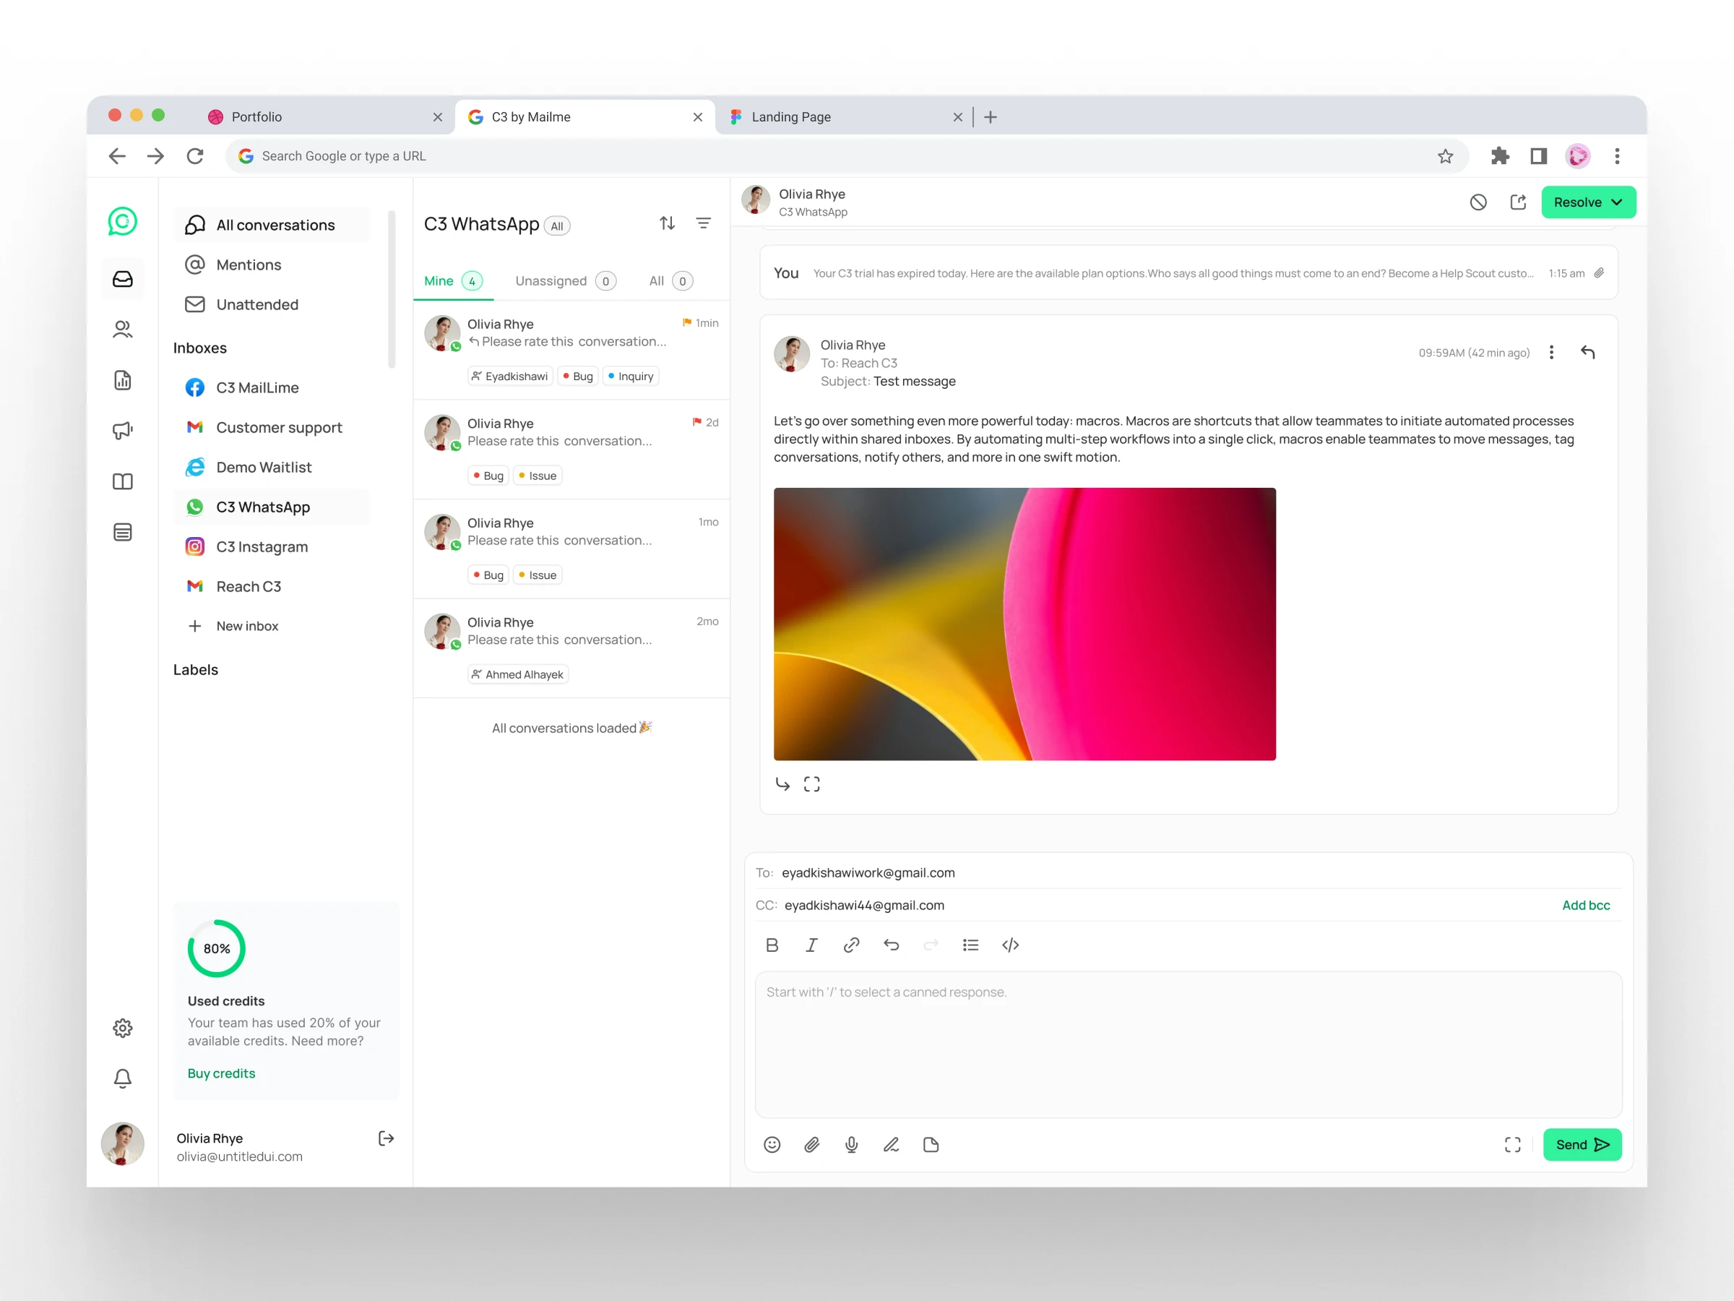Click the 80% used credits progress ring

(216, 948)
